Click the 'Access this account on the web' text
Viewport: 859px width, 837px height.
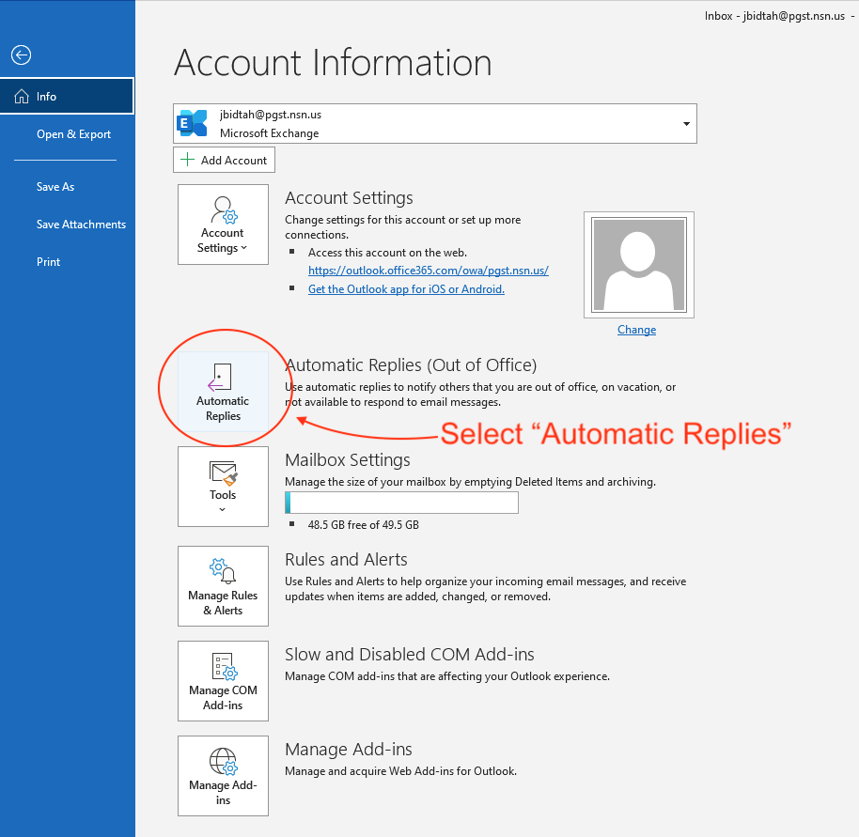387,253
